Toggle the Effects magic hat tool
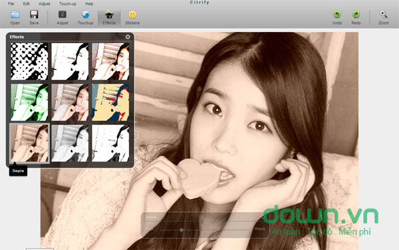Image resolution: width=399 pixels, height=250 pixels. (x=109, y=17)
